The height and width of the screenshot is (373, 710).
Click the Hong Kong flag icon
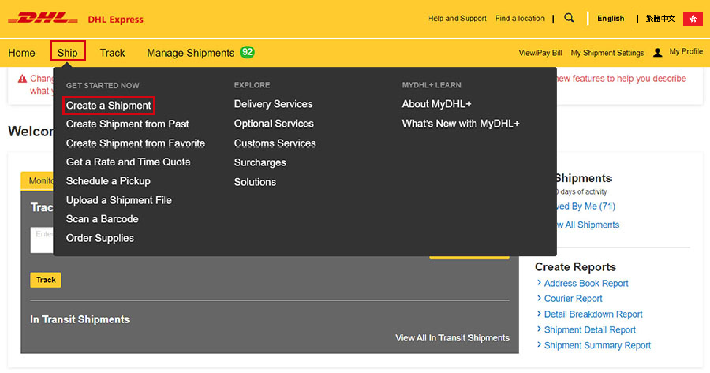(x=693, y=19)
